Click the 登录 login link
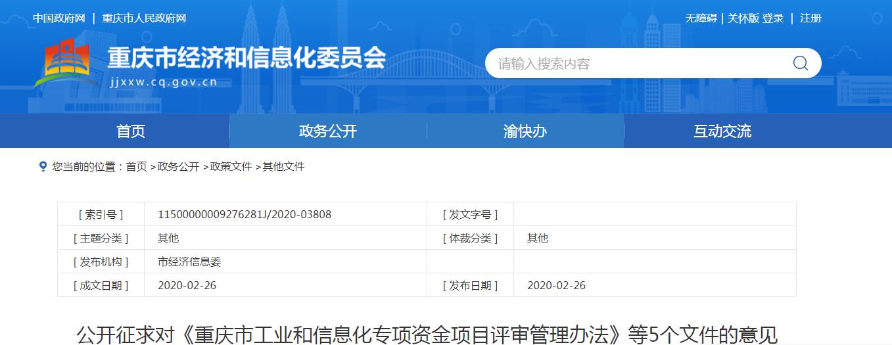 [x=773, y=18]
